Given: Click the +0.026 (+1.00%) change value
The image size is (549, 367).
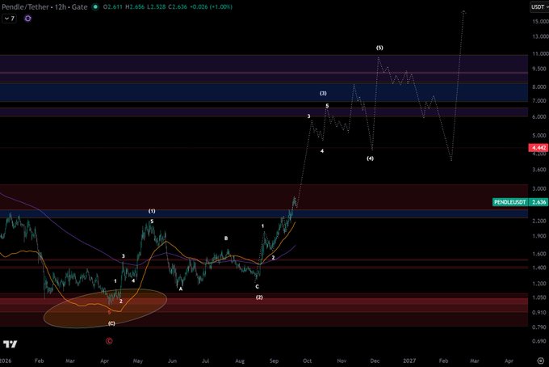Looking at the screenshot, I should [212, 6].
